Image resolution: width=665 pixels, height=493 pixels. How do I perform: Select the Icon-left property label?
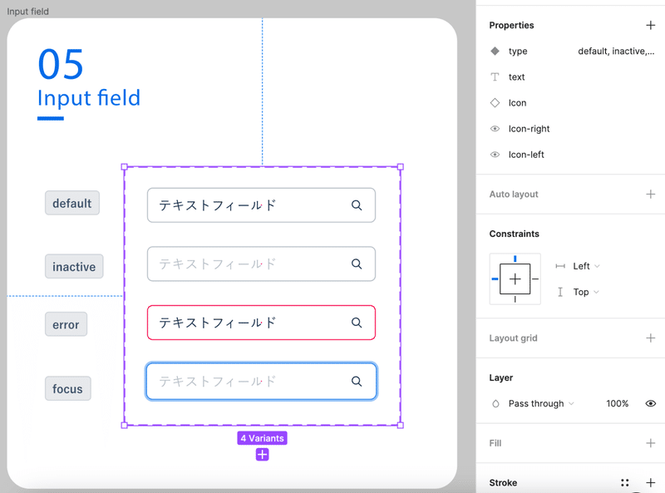pyautogui.click(x=526, y=155)
